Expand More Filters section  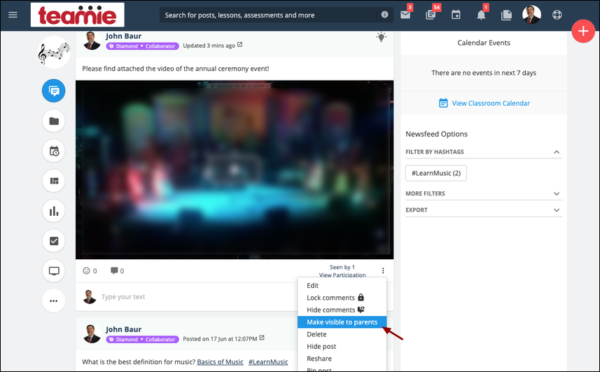click(484, 193)
